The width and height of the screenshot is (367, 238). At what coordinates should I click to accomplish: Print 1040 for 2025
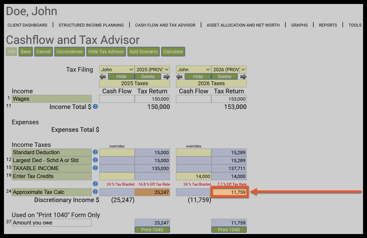[152, 230]
